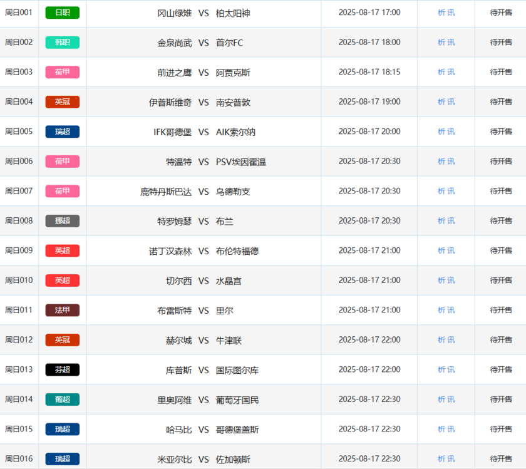Select match number 周日013
The image size is (526, 469).
(x=19, y=369)
